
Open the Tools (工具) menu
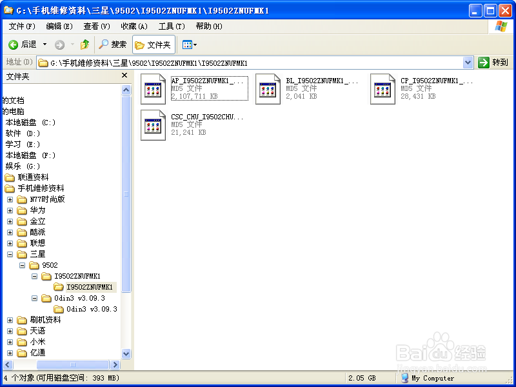[x=172, y=26]
